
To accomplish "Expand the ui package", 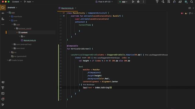I will [19, 36].
